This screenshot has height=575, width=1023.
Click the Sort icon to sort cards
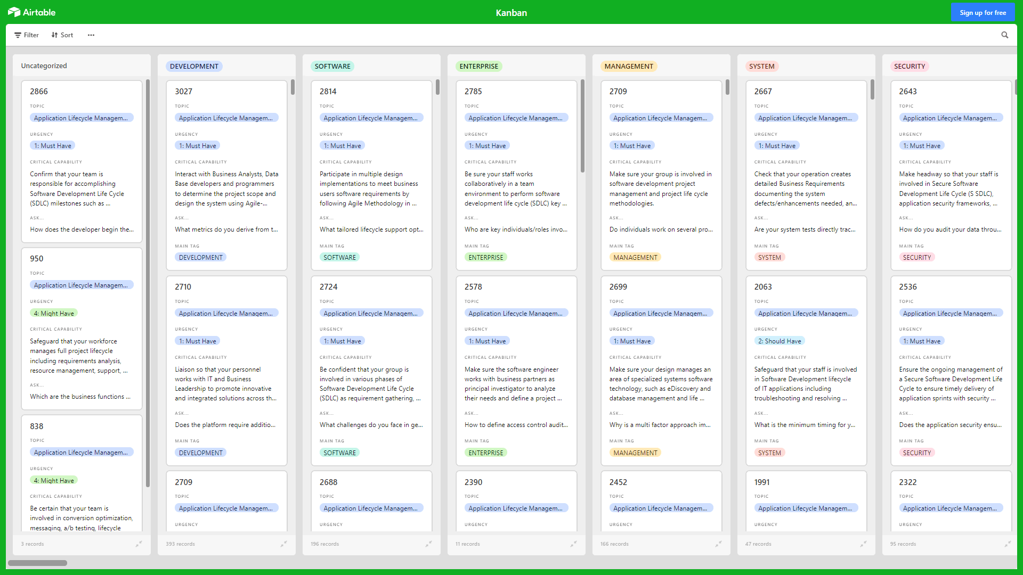pos(62,35)
